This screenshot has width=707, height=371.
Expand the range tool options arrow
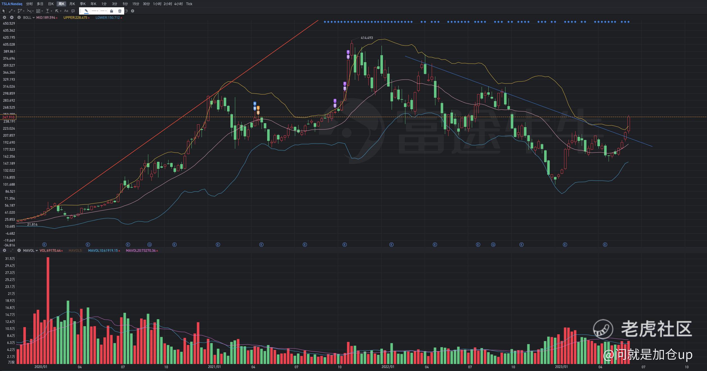pyautogui.click(x=51, y=11)
